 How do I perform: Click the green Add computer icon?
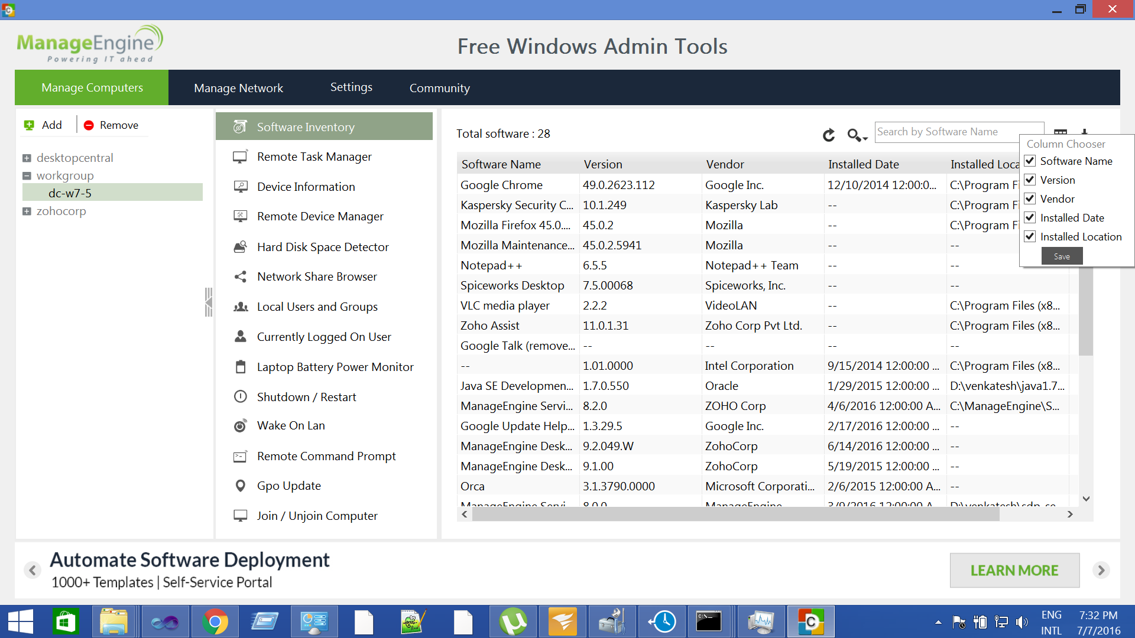[29, 125]
